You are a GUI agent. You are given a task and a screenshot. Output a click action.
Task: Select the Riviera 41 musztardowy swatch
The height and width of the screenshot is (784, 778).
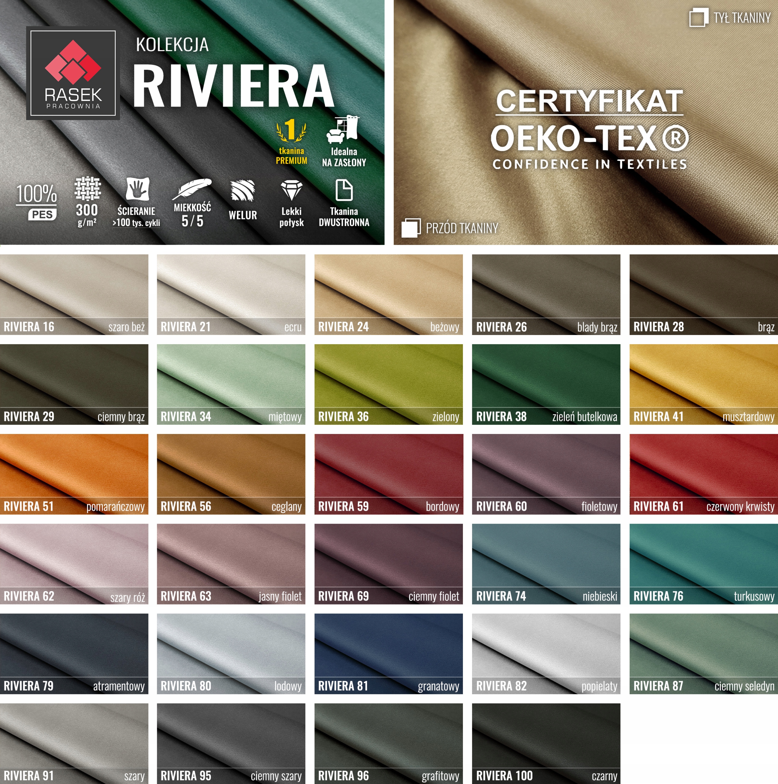pyautogui.click(x=703, y=384)
